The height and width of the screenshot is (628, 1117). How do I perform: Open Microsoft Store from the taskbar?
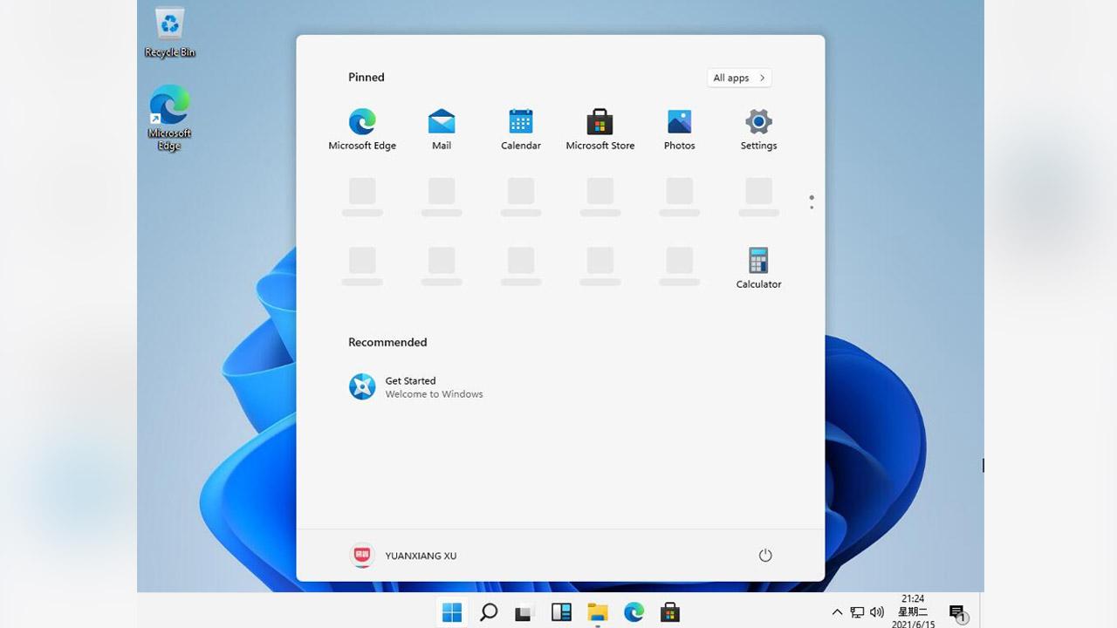(669, 612)
